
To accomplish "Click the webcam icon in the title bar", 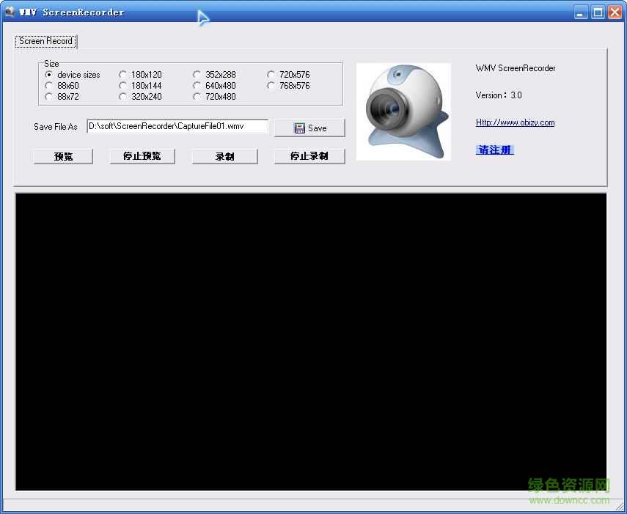I will pos(10,12).
